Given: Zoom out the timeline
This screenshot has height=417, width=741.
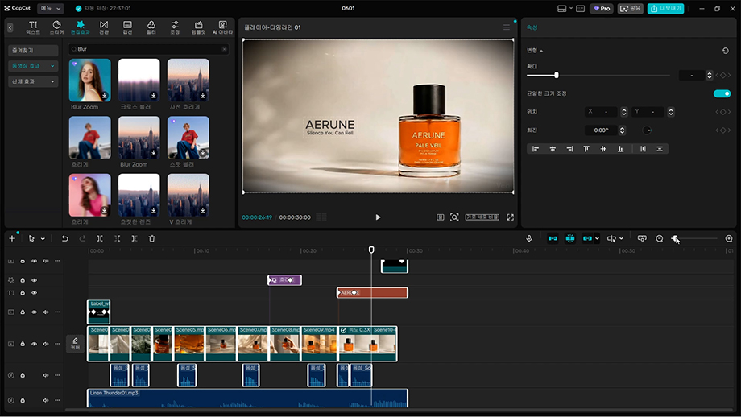Looking at the screenshot, I should pyautogui.click(x=659, y=238).
